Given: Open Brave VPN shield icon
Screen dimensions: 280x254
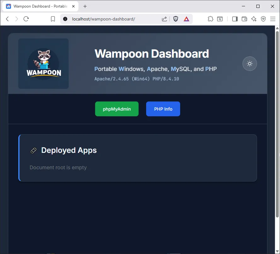Looking at the screenshot, I should [263, 19].
